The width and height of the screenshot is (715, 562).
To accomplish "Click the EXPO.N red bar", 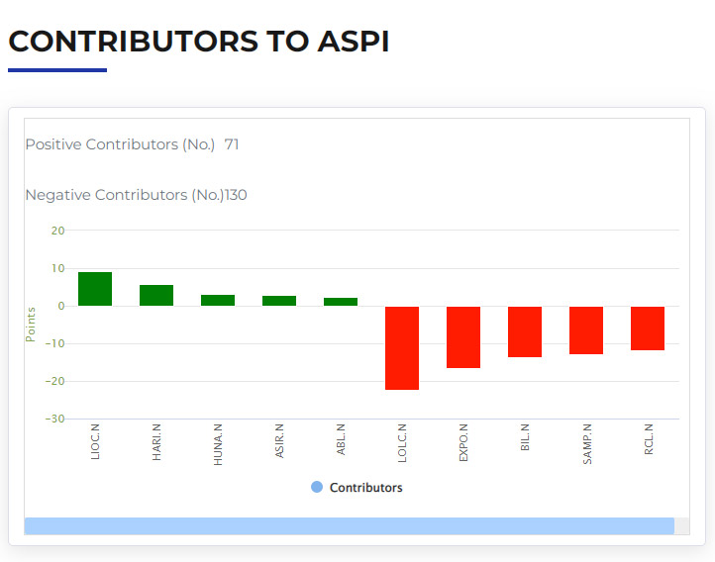I will pyautogui.click(x=463, y=337).
